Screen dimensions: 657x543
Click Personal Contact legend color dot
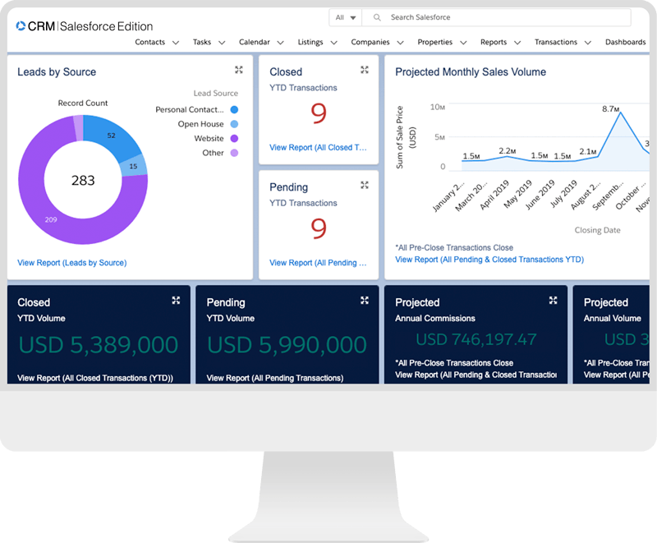tap(234, 109)
